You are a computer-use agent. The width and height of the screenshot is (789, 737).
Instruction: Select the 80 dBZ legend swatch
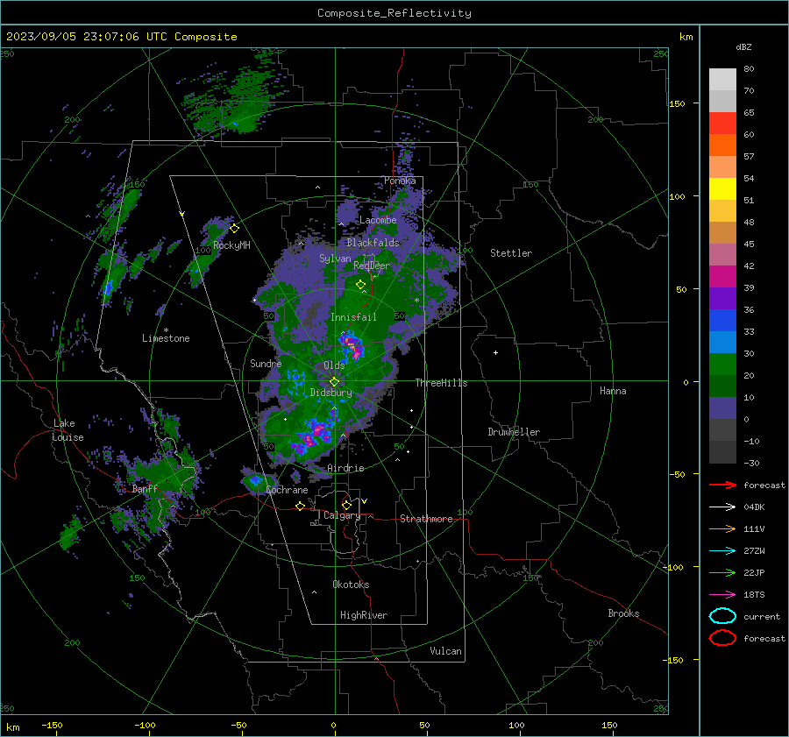722,79
